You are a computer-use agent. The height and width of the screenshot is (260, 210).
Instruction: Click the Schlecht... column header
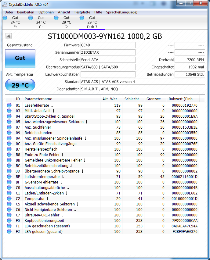(x=133, y=99)
